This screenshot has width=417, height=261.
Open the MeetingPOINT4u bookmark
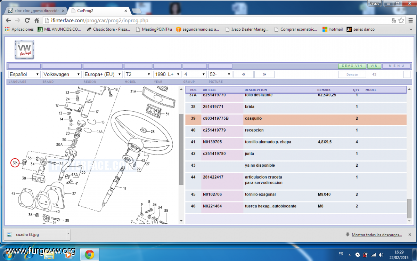click(x=154, y=29)
